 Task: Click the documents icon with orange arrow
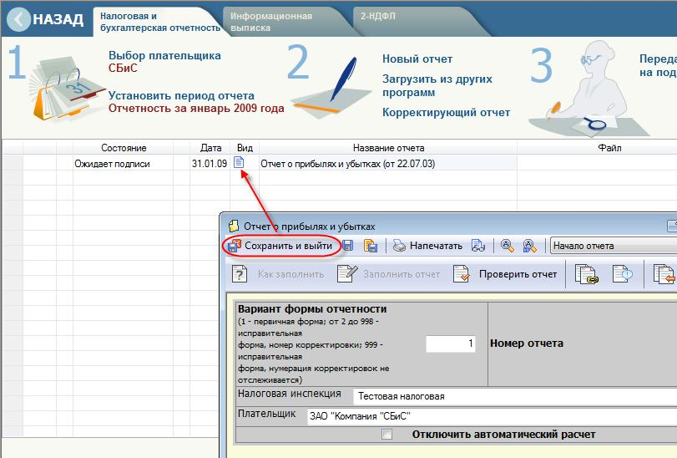(x=664, y=274)
